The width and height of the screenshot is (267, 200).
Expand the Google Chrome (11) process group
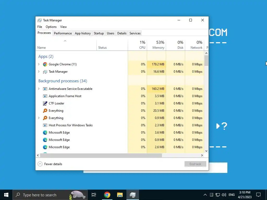(x=39, y=64)
